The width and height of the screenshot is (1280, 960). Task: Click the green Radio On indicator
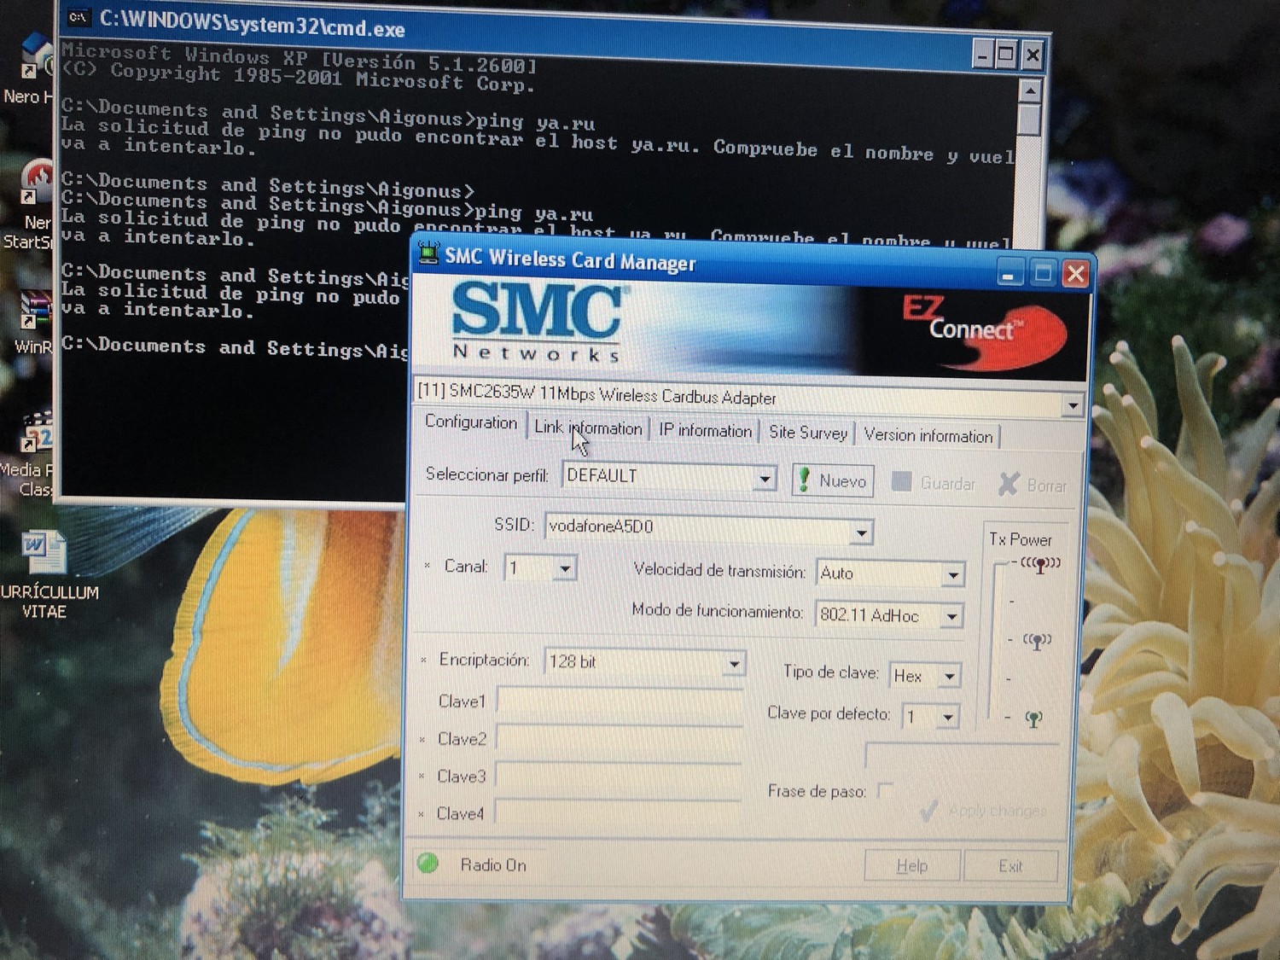[428, 863]
